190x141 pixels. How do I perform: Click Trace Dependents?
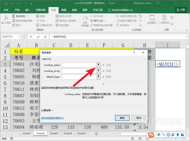(x=126, y=21)
